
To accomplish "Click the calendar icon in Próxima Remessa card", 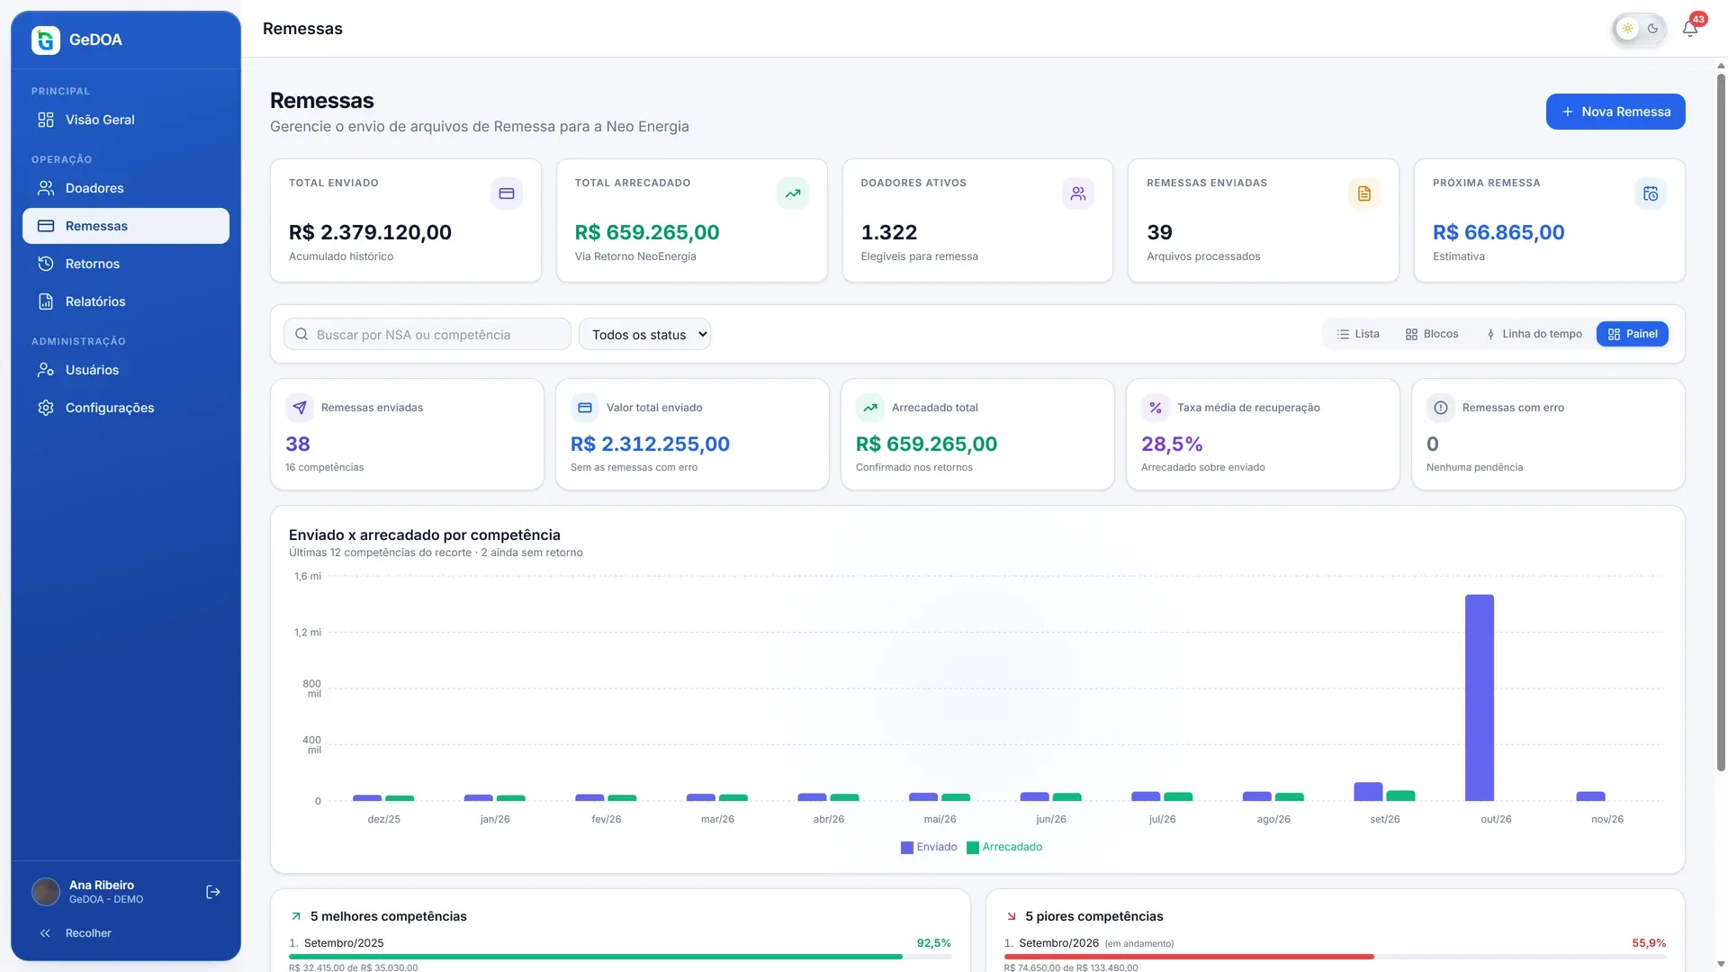I will 1650,193.
